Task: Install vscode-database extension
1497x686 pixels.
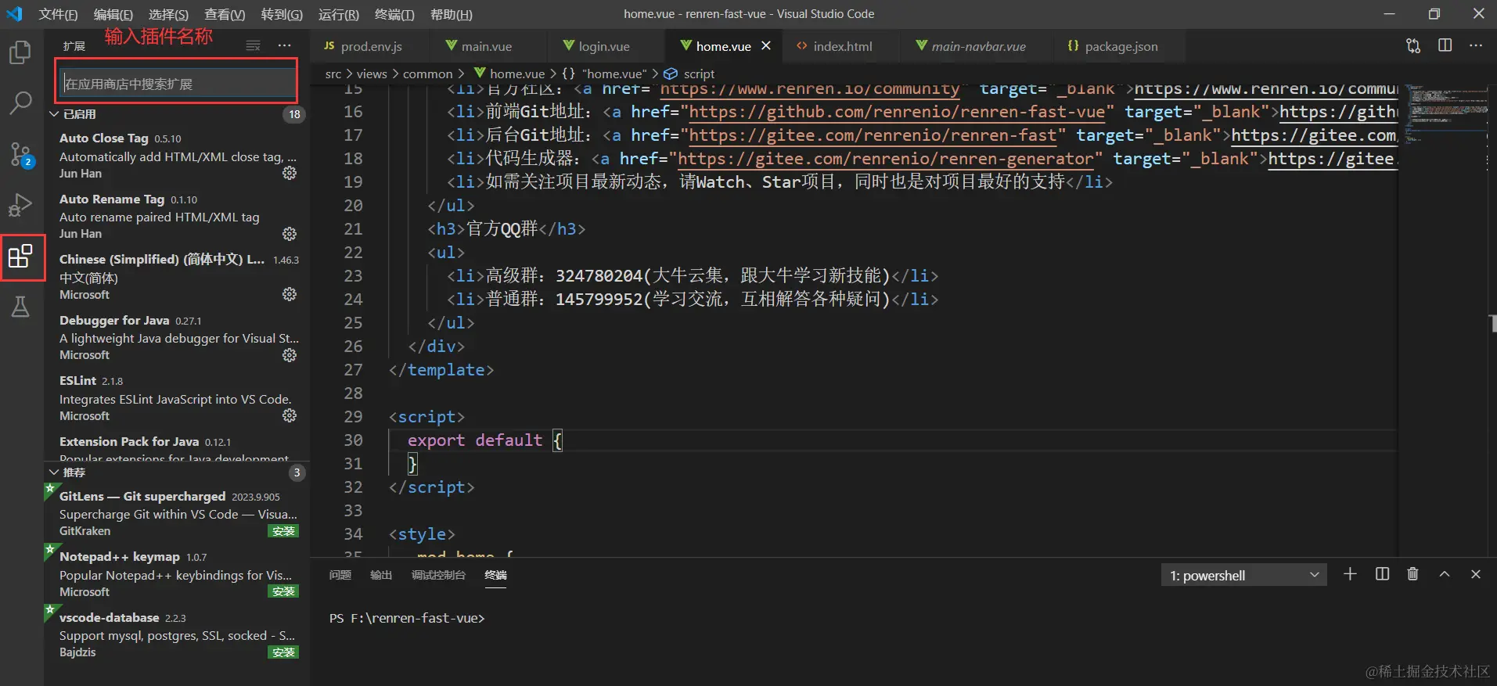Action: pos(283,652)
